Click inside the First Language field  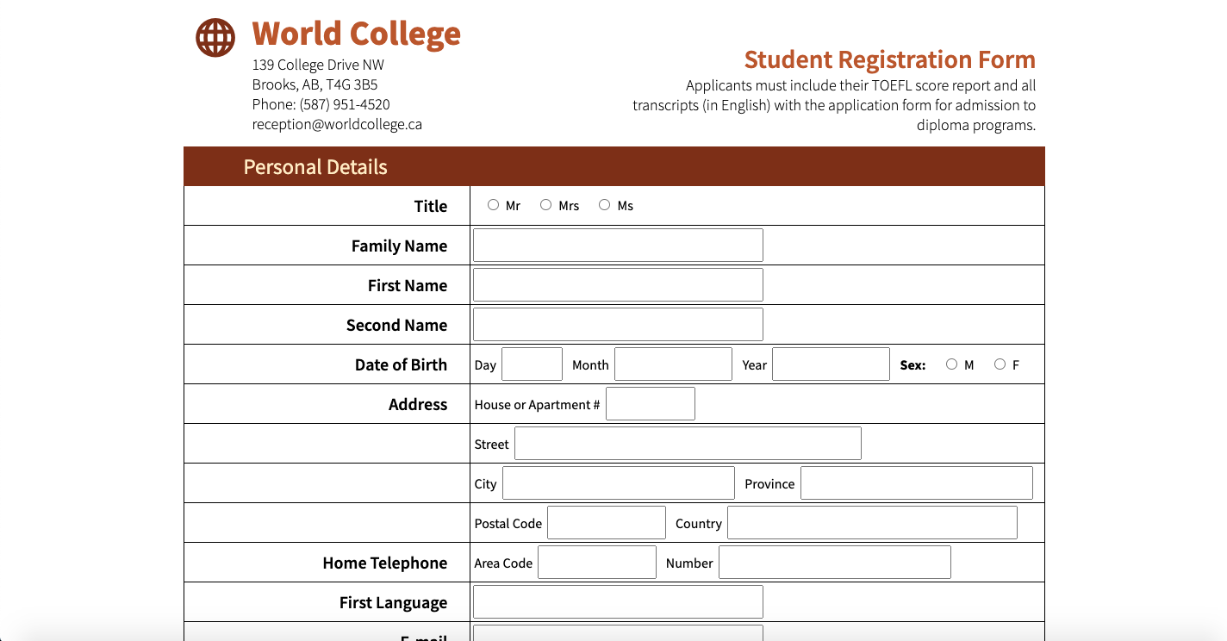click(617, 601)
